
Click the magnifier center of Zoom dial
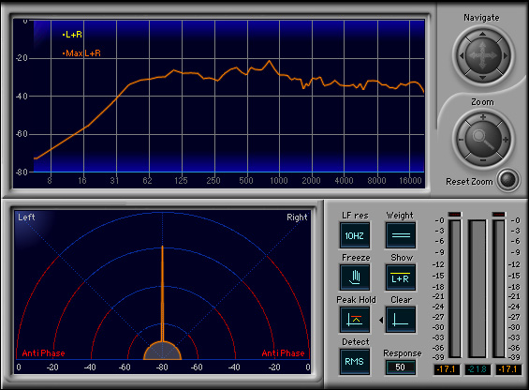(483, 139)
